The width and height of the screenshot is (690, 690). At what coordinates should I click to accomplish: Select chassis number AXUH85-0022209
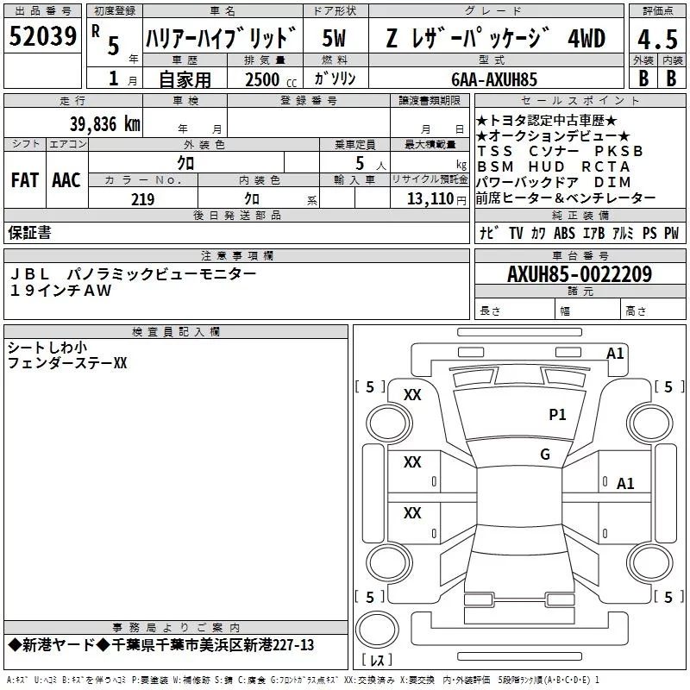(579, 274)
